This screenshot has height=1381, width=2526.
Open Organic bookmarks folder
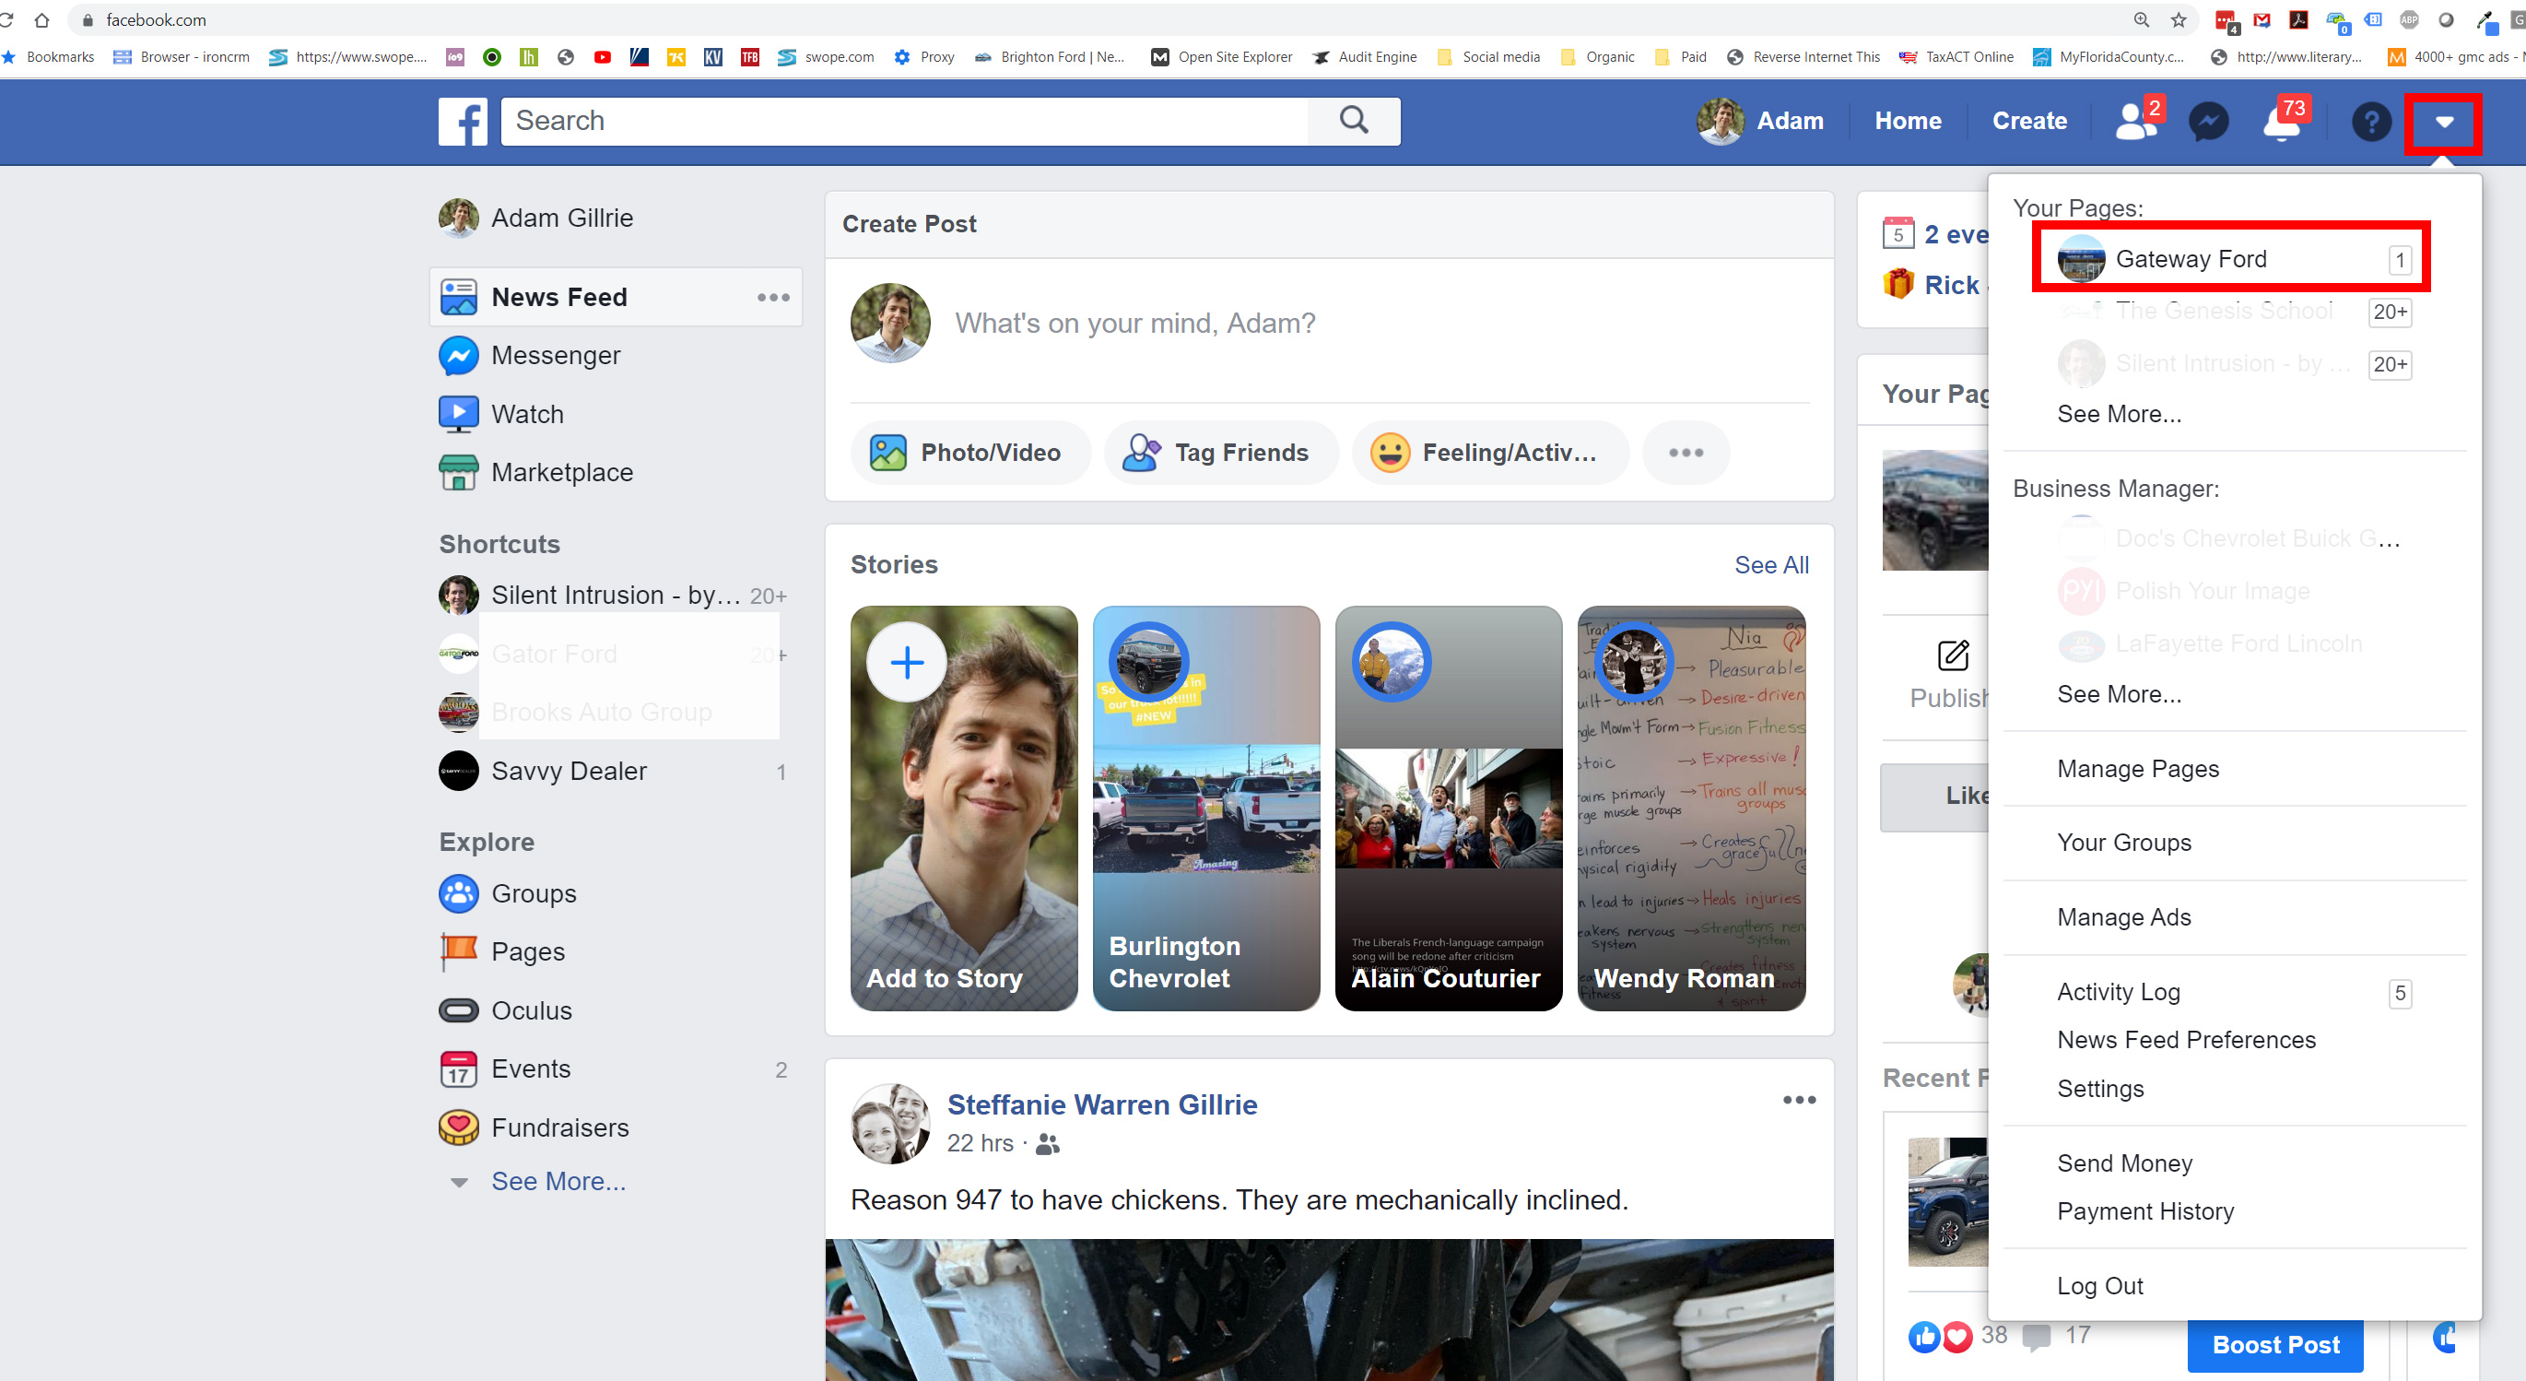tap(1597, 57)
